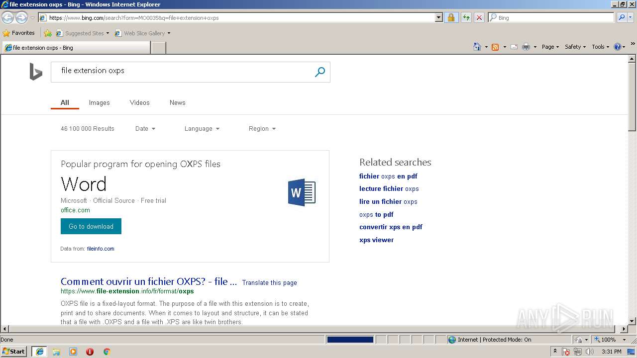Image resolution: width=637 pixels, height=358 pixels.
Task: Click the Add to Favorites Bar icon
Action: [48, 33]
